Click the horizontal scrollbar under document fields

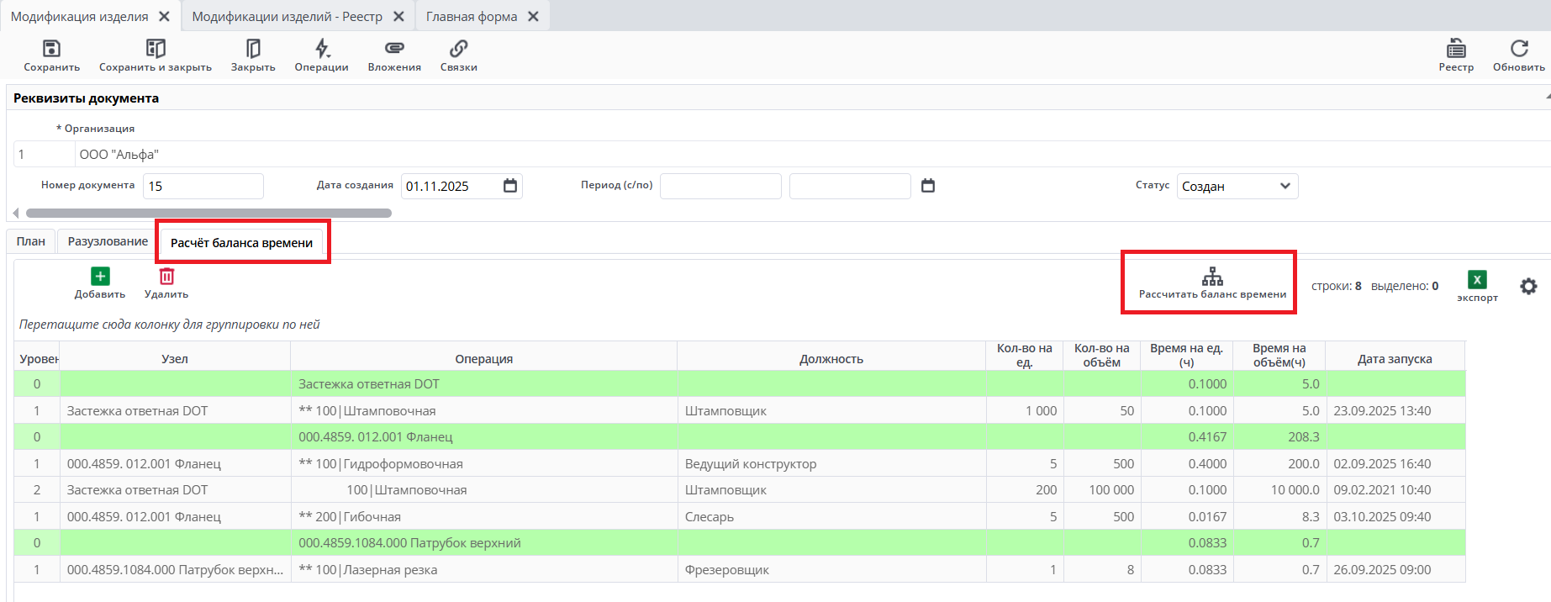click(208, 214)
